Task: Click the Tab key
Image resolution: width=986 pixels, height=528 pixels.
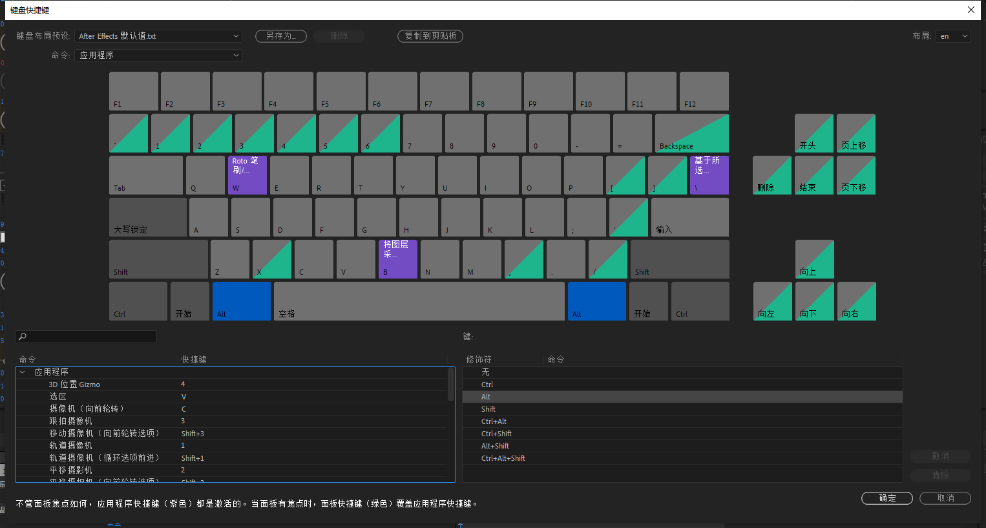Action: (146, 175)
